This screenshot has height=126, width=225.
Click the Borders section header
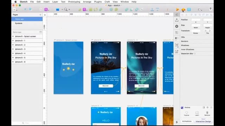185,41
